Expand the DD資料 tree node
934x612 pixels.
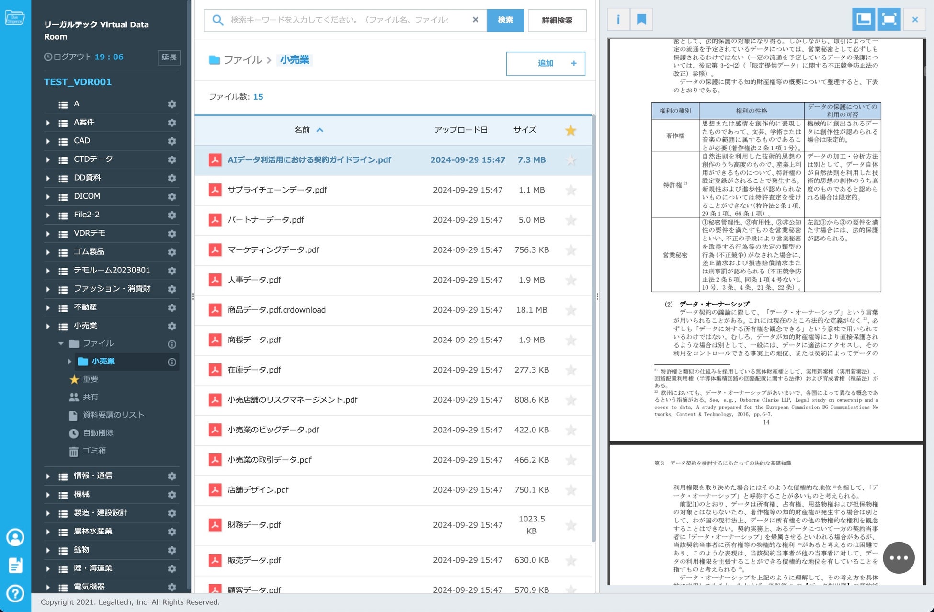click(x=48, y=178)
